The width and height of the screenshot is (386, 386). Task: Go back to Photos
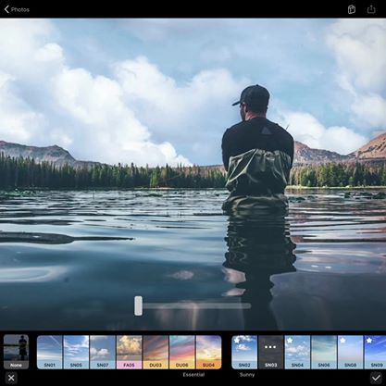click(17, 9)
